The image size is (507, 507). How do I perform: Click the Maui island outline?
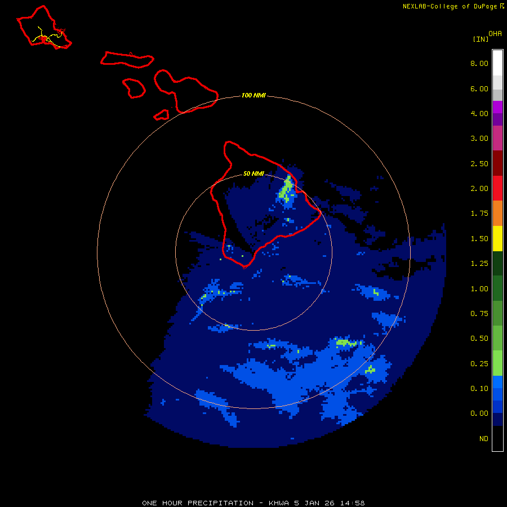pyautogui.click(x=186, y=91)
